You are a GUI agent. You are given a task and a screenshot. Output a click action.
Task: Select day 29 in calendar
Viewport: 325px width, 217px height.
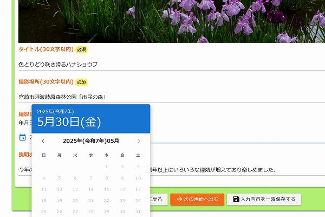(107, 212)
